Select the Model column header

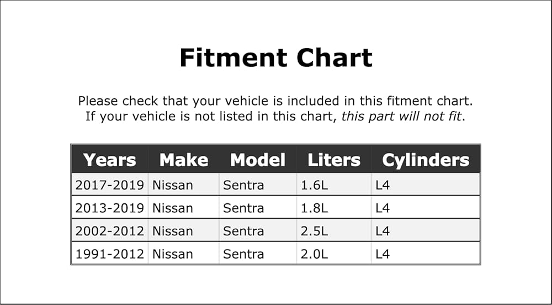(257, 160)
